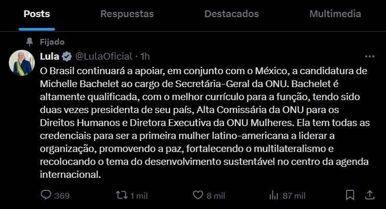The height and width of the screenshot is (209, 386).
Task: Open the @LulaOficial handle link
Action: point(104,56)
